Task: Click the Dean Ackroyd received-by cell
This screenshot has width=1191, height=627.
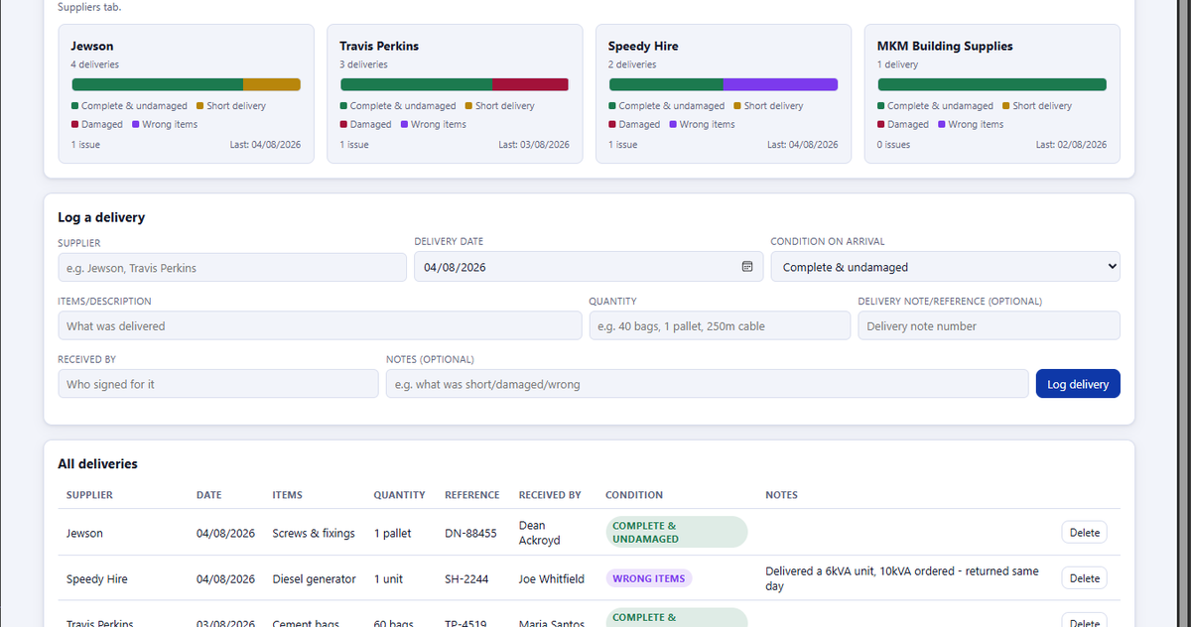Action: pyautogui.click(x=540, y=533)
